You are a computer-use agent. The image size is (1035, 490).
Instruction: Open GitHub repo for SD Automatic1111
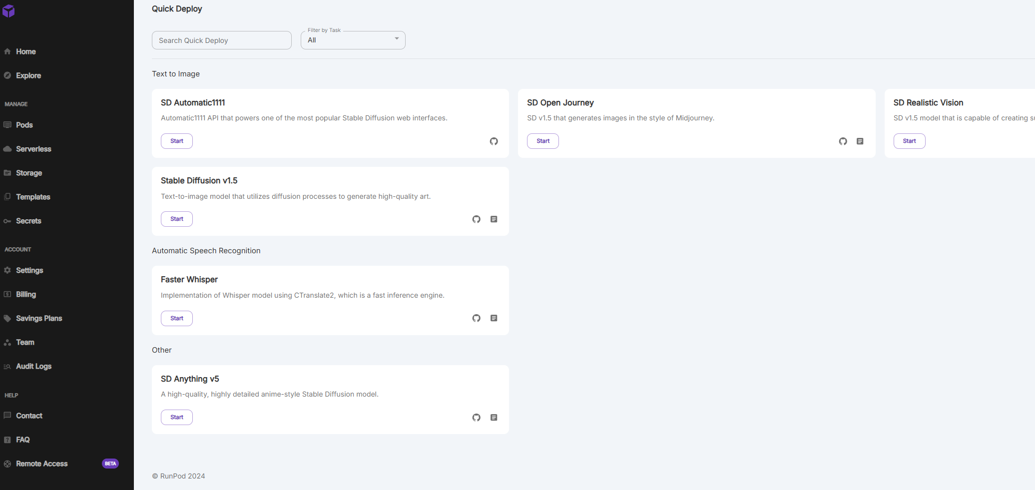tap(494, 141)
